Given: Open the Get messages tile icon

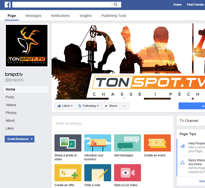Looking at the screenshot, I should tap(127, 143).
